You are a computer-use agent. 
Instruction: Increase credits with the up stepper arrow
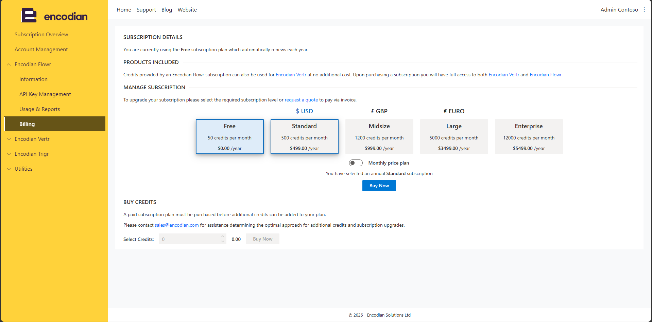[x=223, y=236]
